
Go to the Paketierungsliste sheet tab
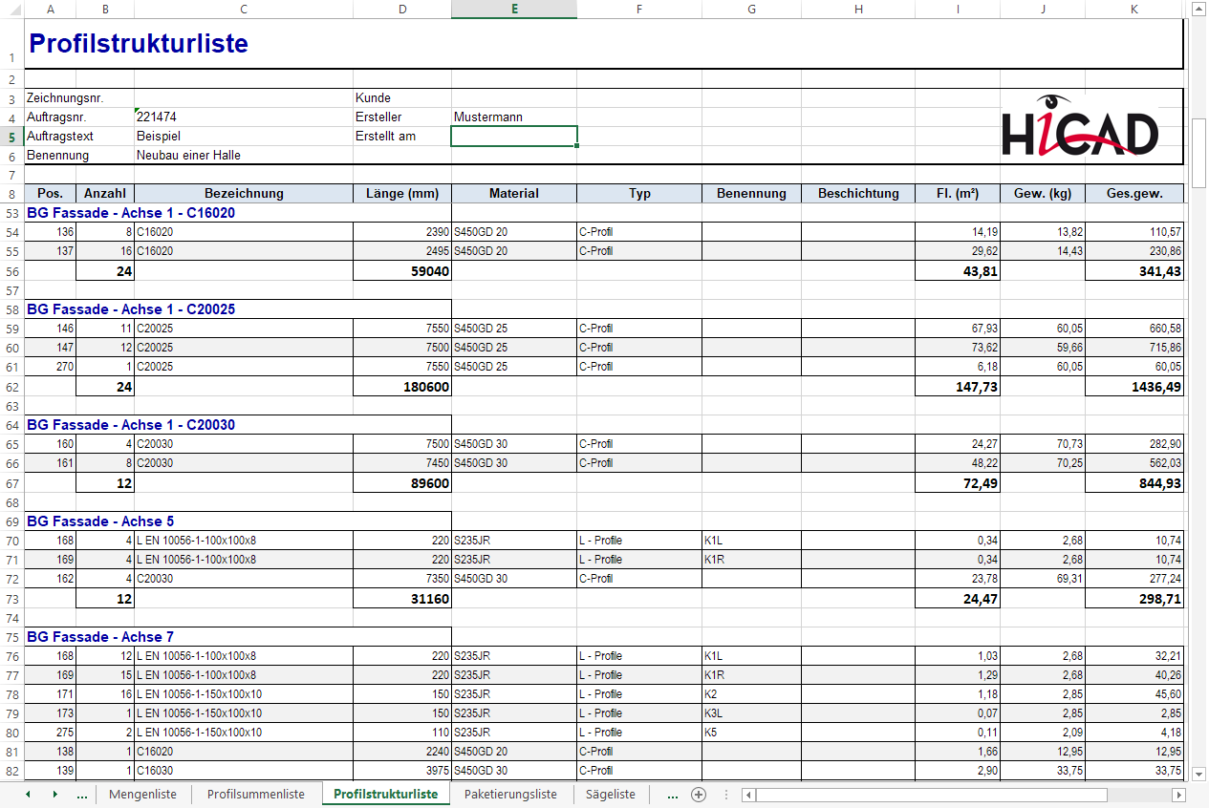click(x=510, y=795)
